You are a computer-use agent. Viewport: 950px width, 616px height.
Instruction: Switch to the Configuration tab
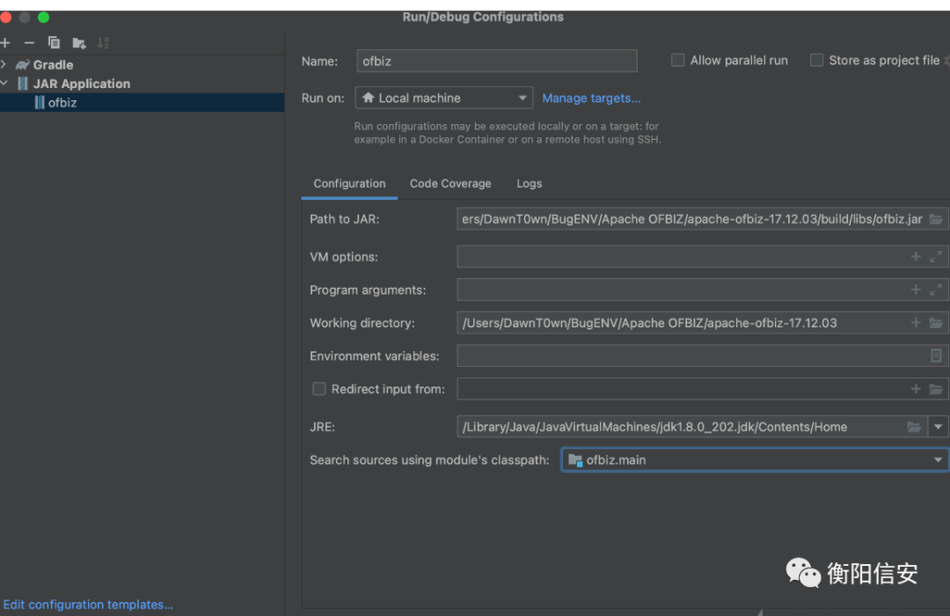click(x=349, y=184)
